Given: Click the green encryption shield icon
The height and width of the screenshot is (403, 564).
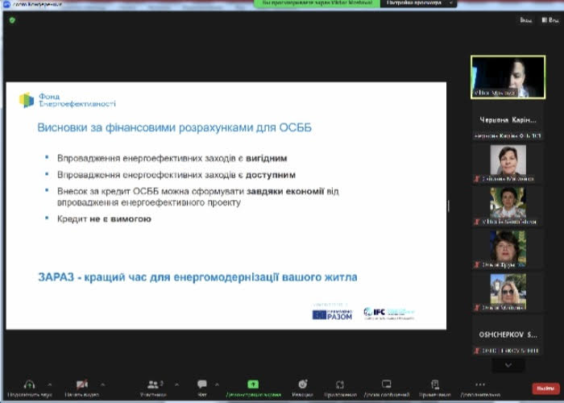Looking at the screenshot, I should pyautogui.click(x=12, y=20).
